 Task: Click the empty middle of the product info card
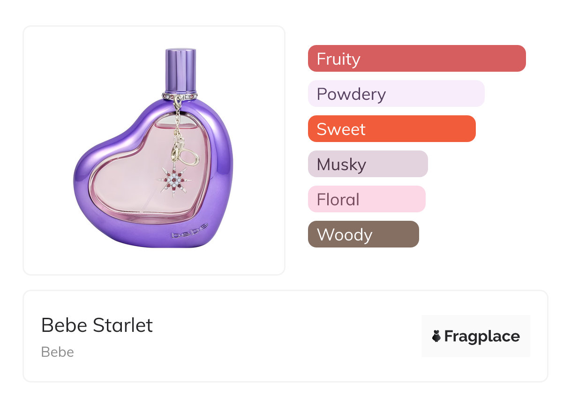click(281, 336)
